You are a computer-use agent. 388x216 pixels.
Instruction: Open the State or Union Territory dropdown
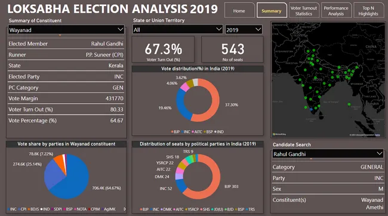[x=178, y=29]
